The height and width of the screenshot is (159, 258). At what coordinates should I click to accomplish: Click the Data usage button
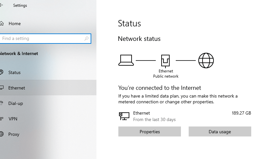220,132
